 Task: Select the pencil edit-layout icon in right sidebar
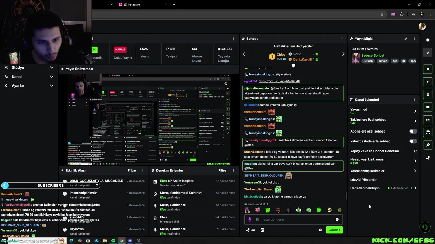point(428,53)
